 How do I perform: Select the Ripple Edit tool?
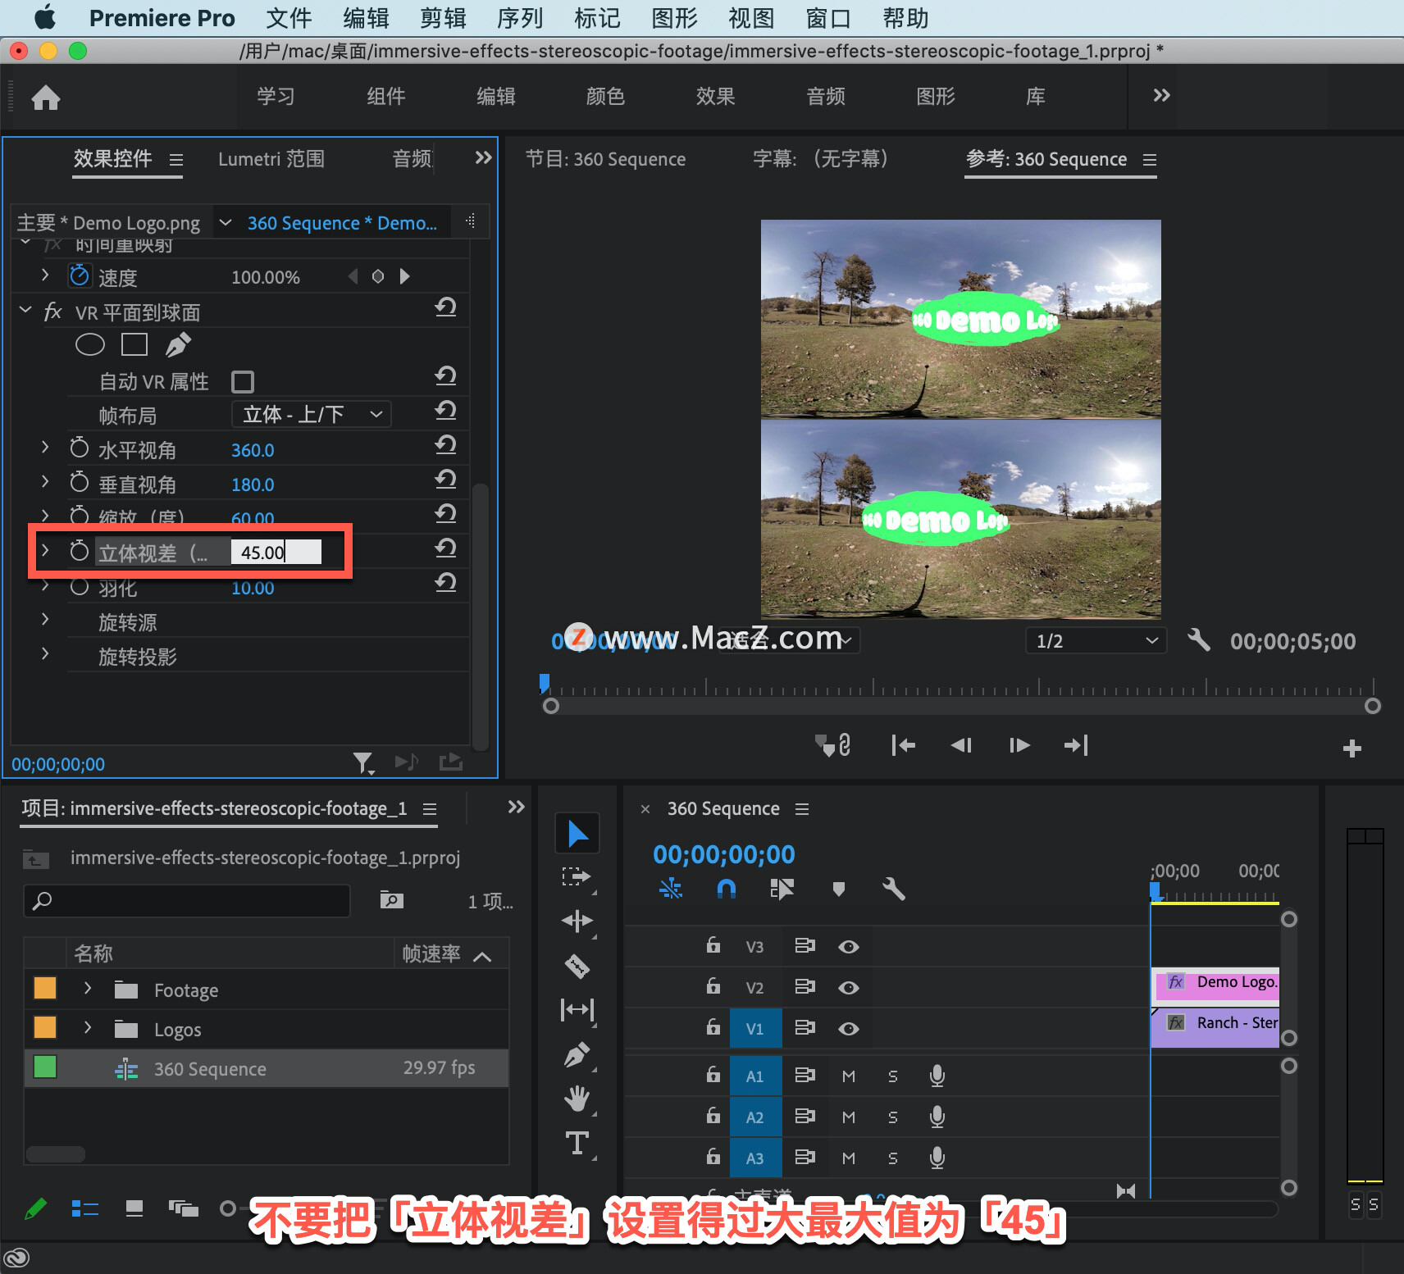coord(577,921)
